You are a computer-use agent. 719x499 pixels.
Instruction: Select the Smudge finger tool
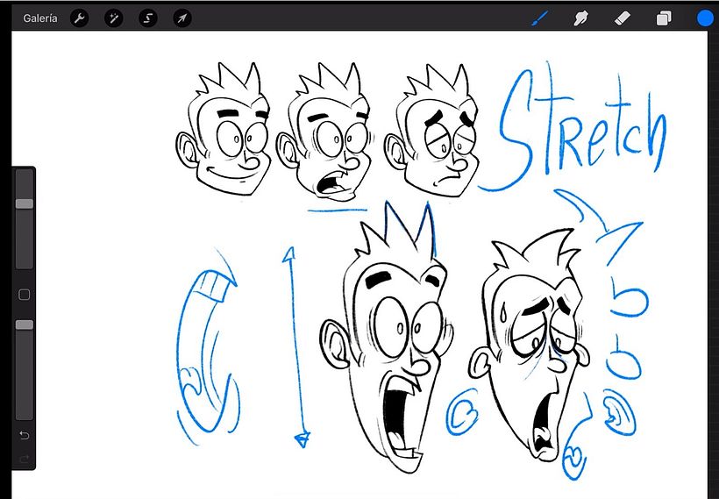coord(580,18)
